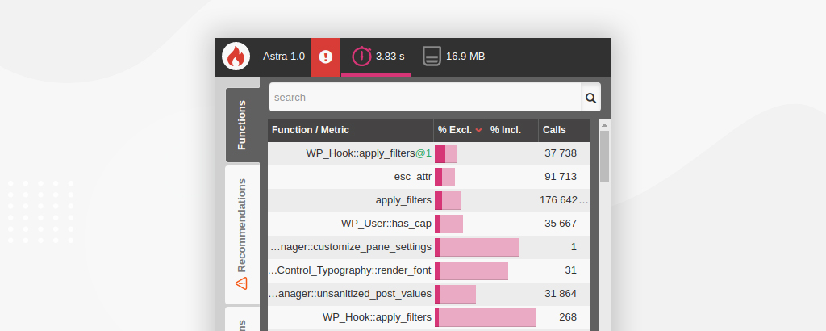Image resolution: width=826 pixels, height=331 pixels.
Task: Open the Functions side tab
Action: coord(242,125)
